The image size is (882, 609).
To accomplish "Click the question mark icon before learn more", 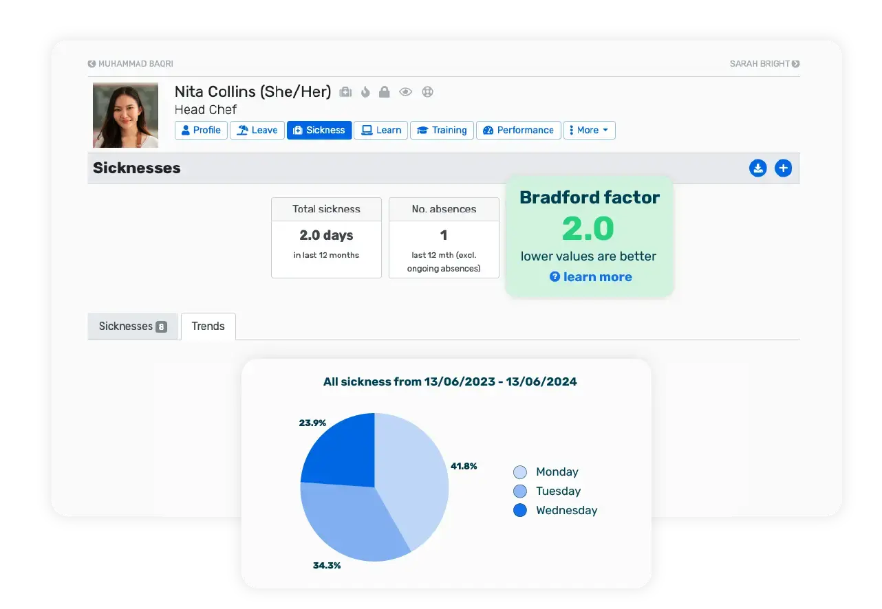I will pyautogui.click(x=555, y=277).
